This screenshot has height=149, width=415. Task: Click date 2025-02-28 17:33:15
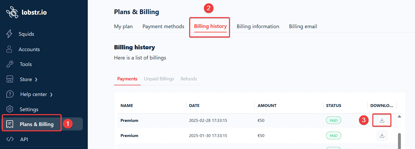[x=208, y=120]
